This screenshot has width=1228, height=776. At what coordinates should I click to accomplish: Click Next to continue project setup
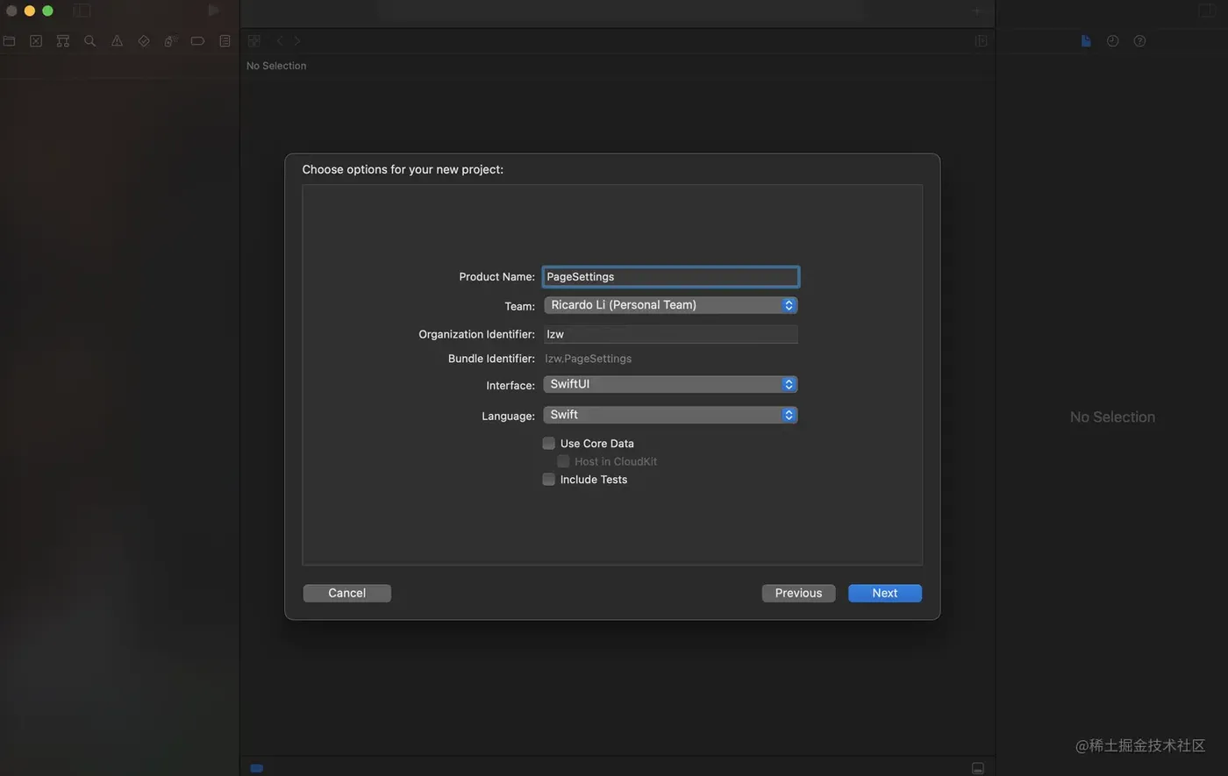pyautogui.click(x=885, y=593)
